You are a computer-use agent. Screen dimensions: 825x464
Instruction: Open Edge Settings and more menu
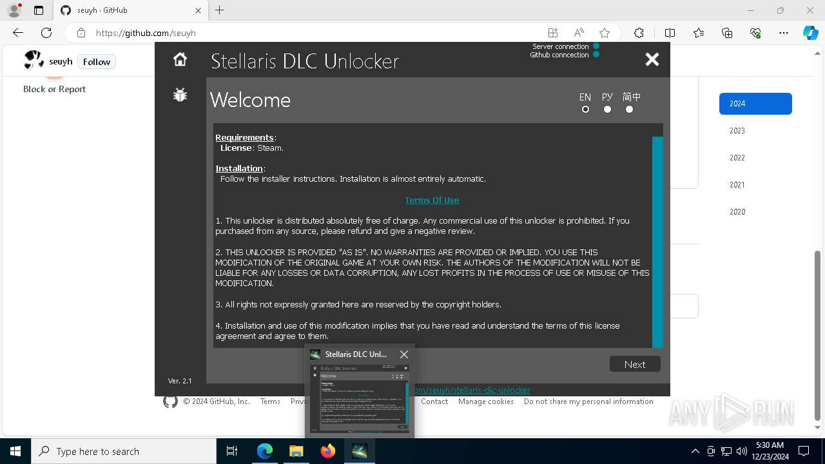tap(784, 33)
